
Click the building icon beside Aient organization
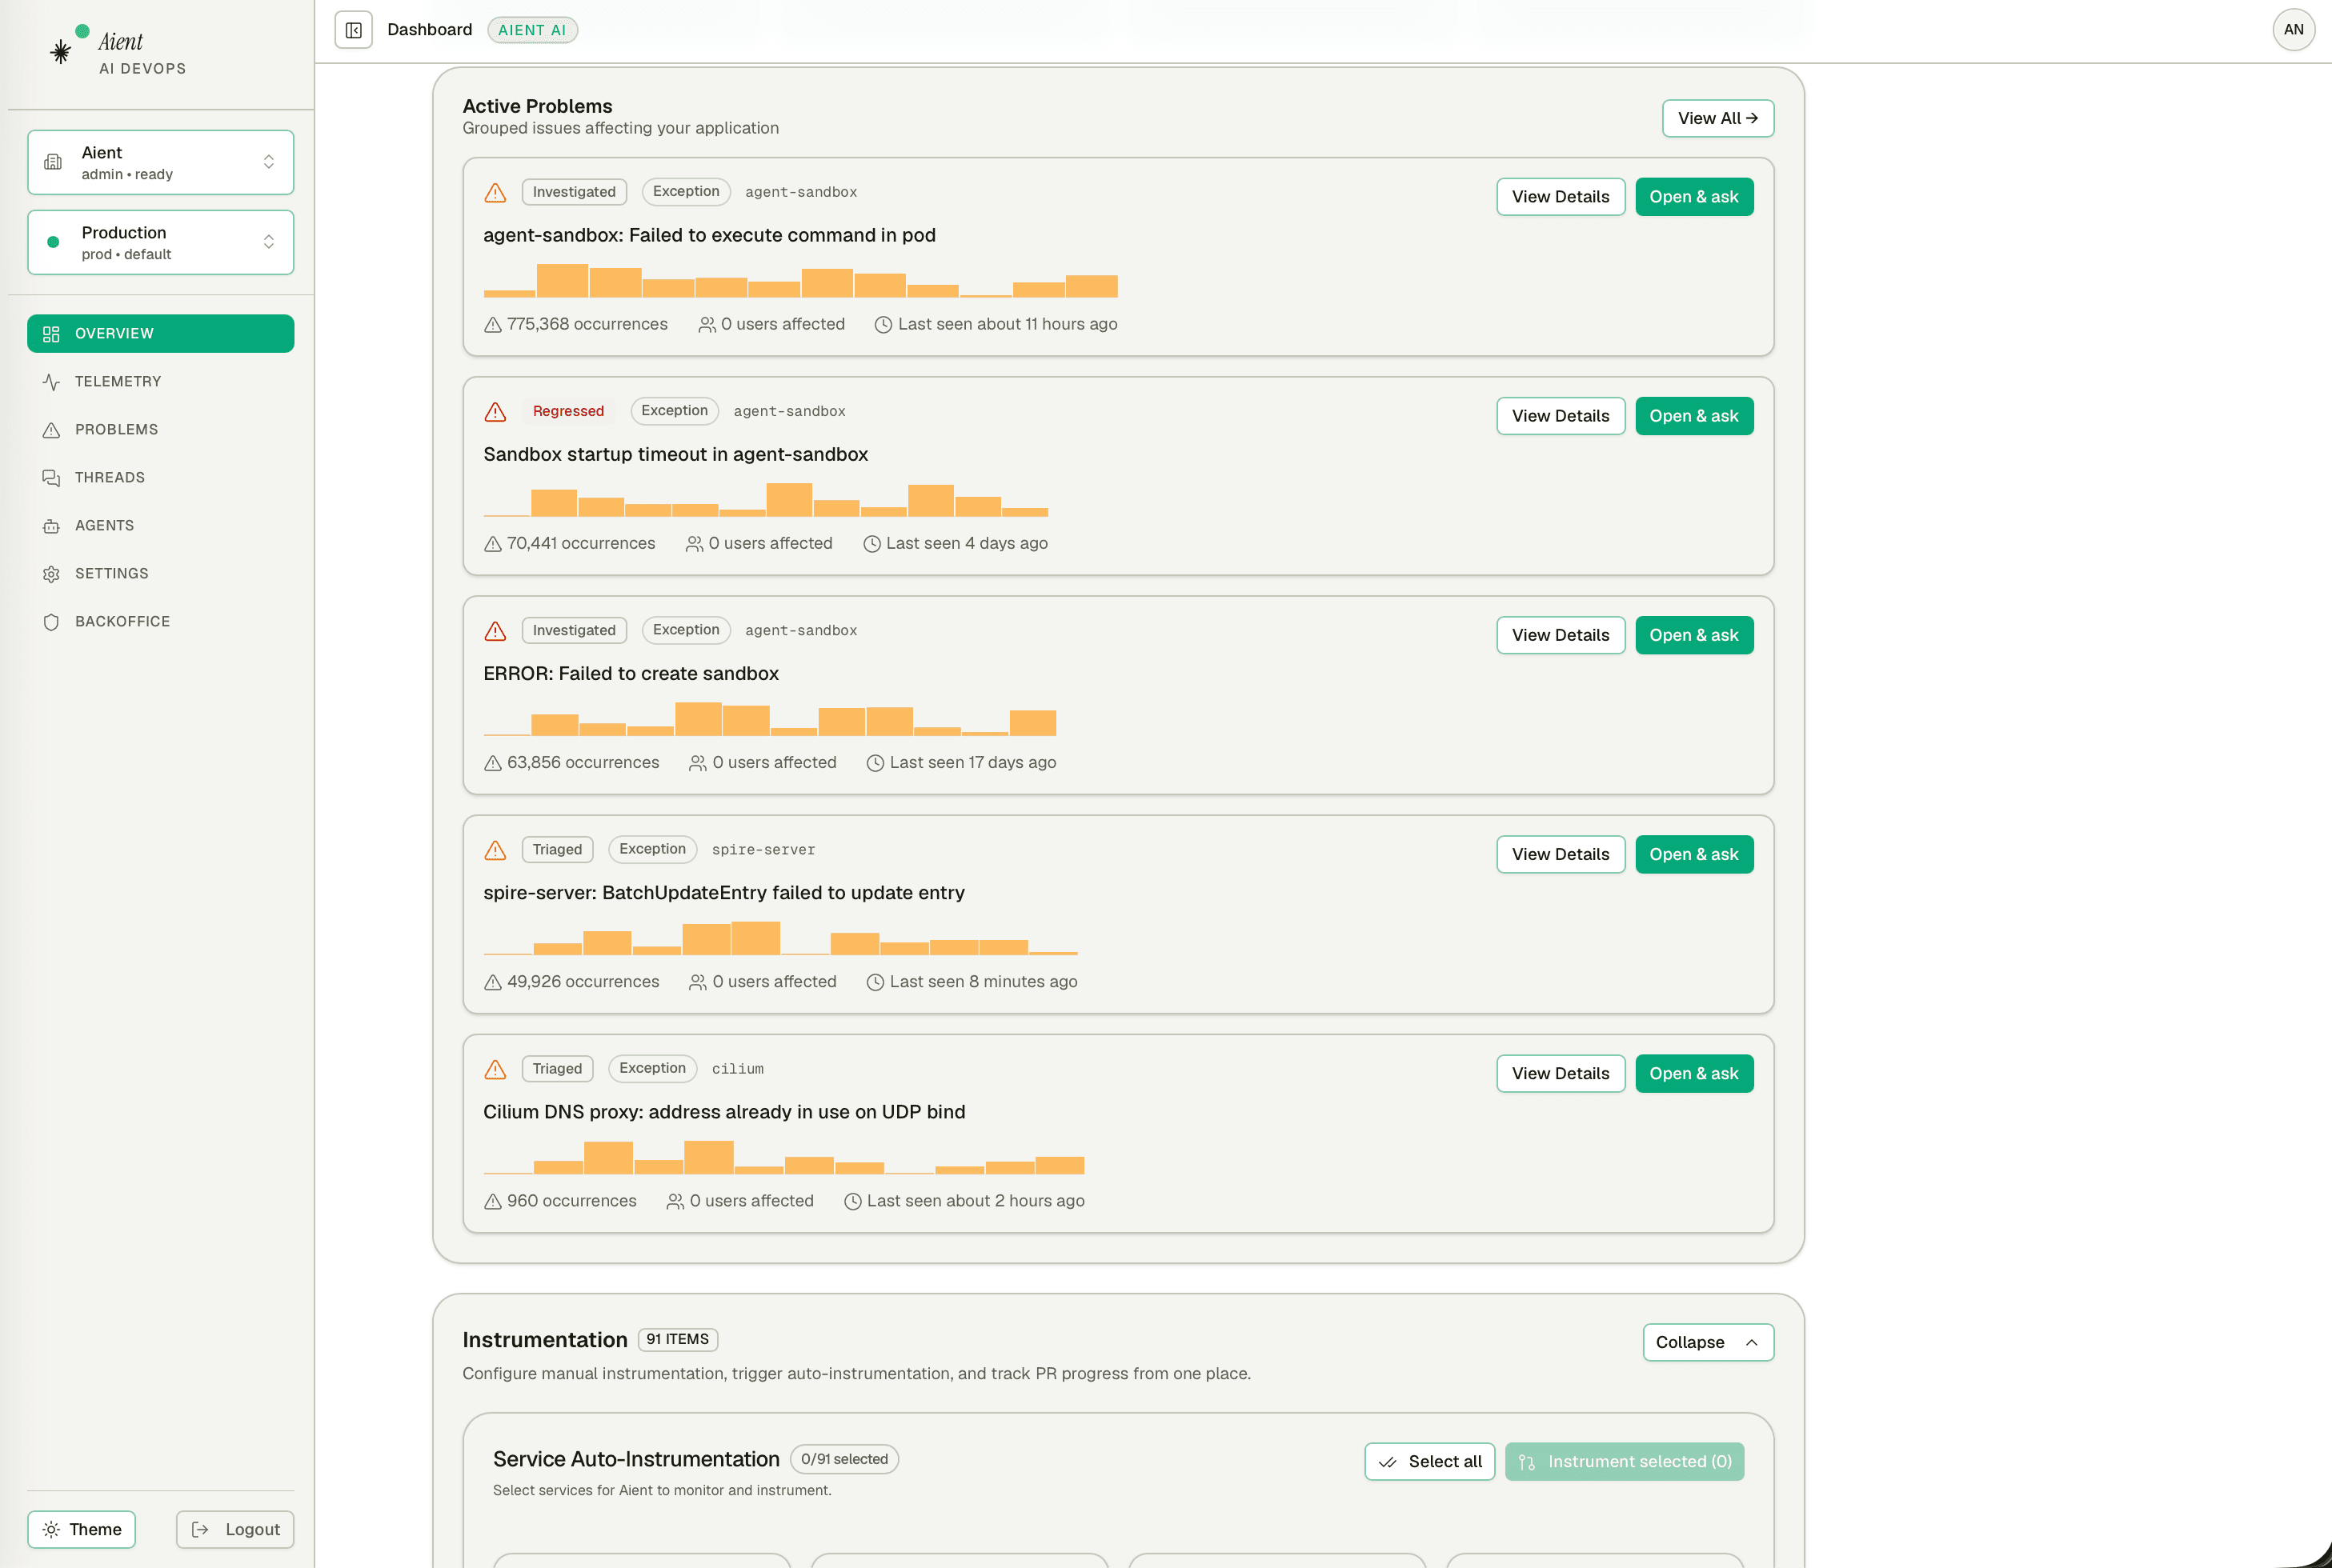pyautogui.click(x=53, y=162)
